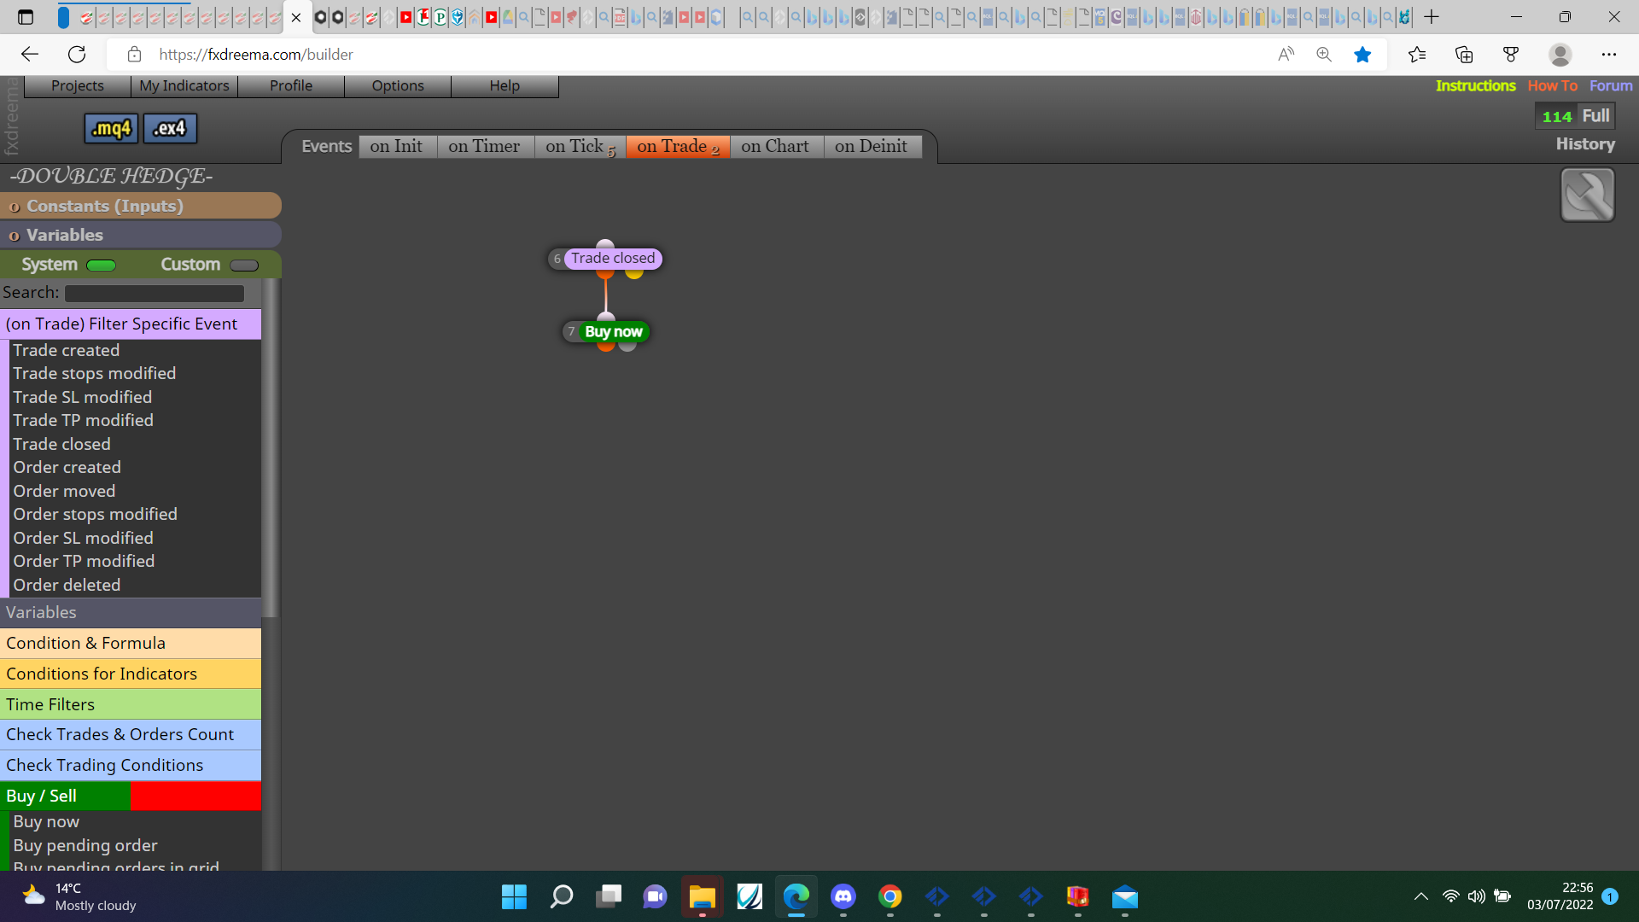Open the Forum link
This screenshot has width=1639, height=922.
pos(1611,85)
